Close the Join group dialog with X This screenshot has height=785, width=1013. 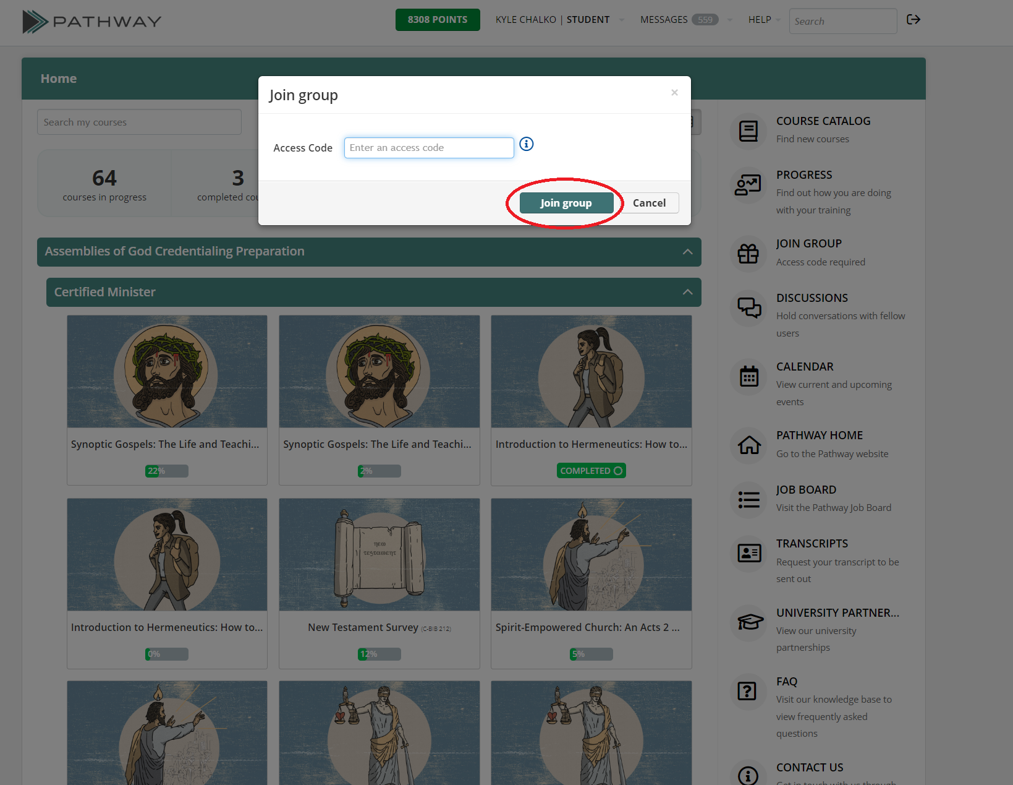(x=674, y=93)
